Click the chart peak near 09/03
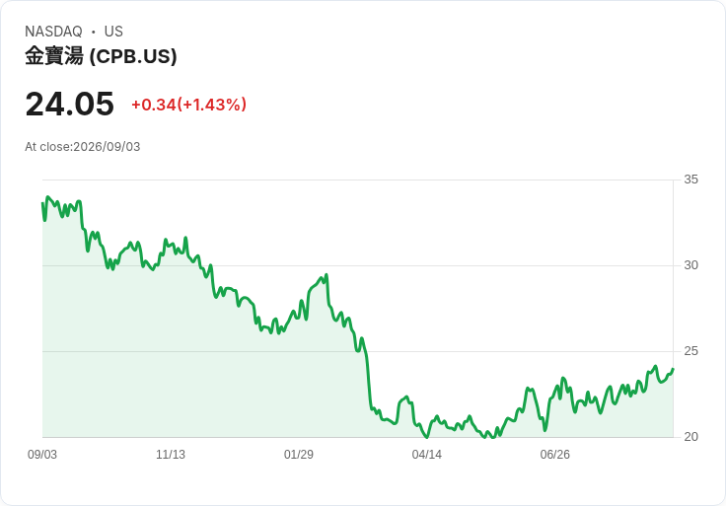The width and height of the screenshot is (726, 506). tap(47, 196)
